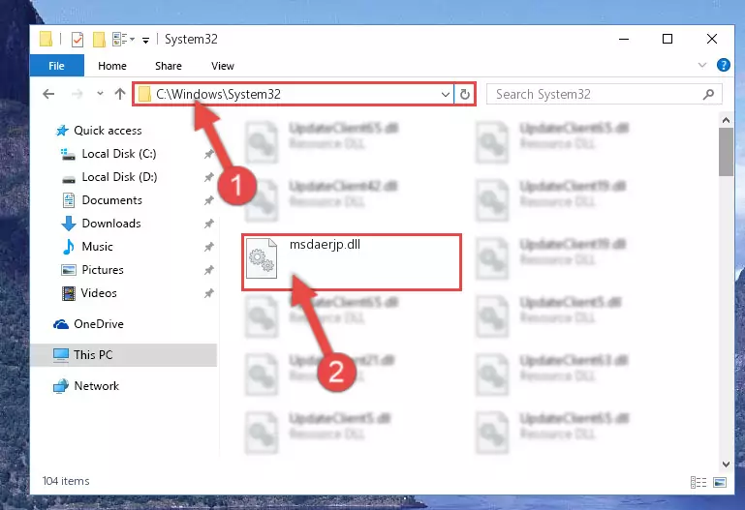Select the msdaerjp.dll file icon
745x510 pixels.
(262, 258)
